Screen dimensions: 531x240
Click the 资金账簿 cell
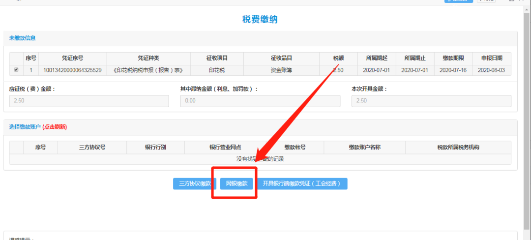(x=281, y=70)
